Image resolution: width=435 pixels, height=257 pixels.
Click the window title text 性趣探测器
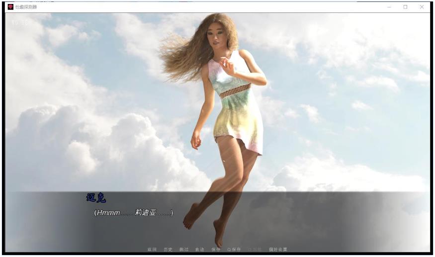pos(26,7)
